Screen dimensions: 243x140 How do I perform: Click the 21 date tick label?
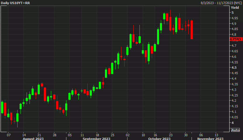[x=39, y=135]
